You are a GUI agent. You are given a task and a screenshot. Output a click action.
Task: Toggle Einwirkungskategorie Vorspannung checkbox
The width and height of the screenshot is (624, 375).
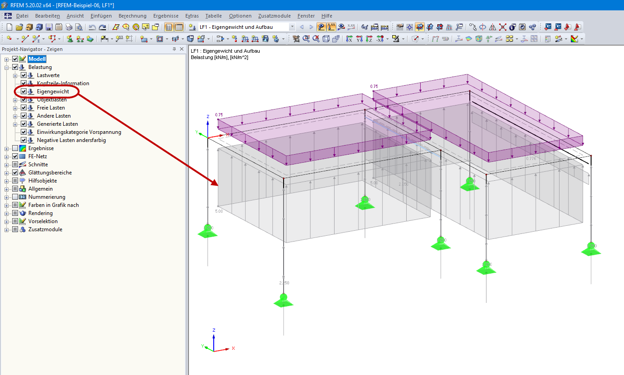[24, 132]
